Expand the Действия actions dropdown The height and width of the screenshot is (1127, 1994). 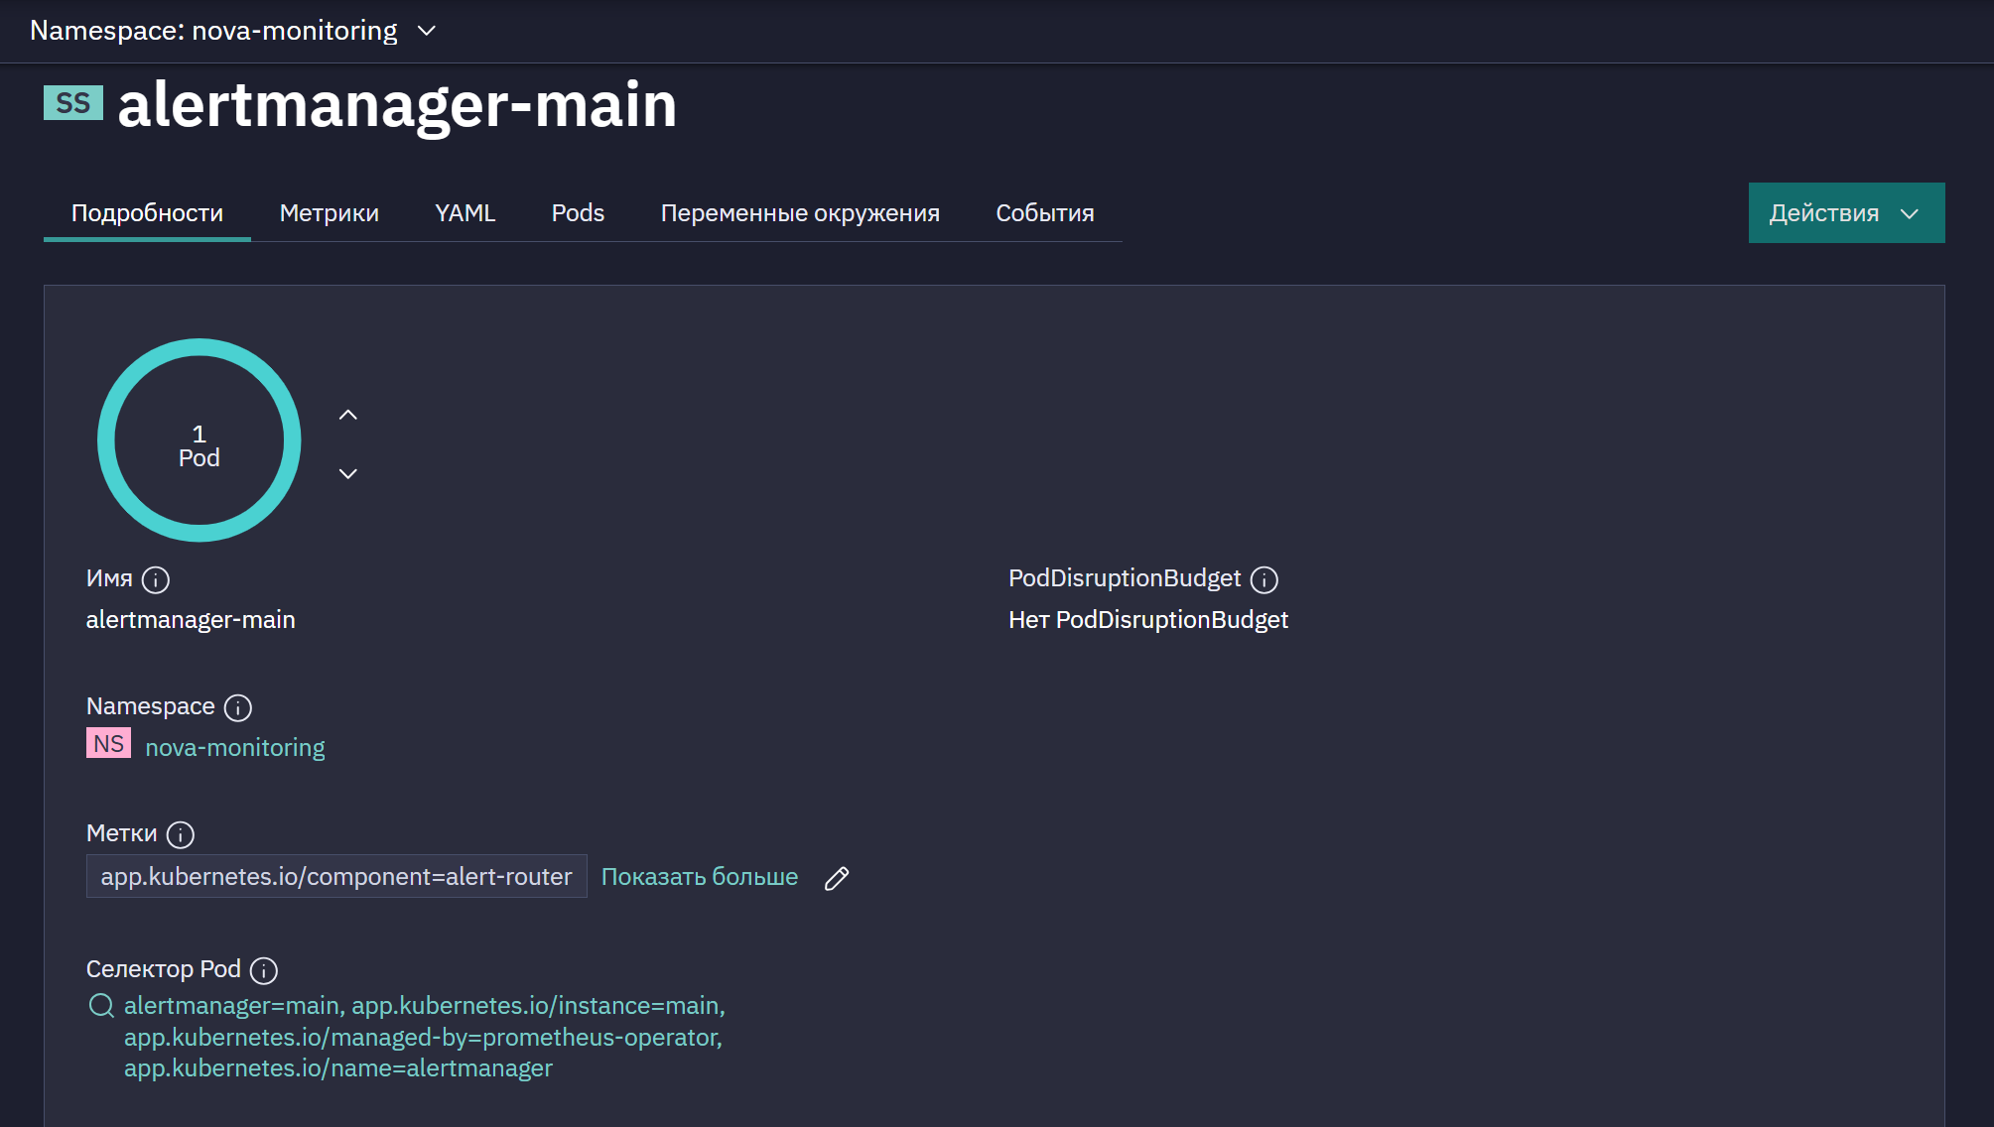[x=1846, y=212]
